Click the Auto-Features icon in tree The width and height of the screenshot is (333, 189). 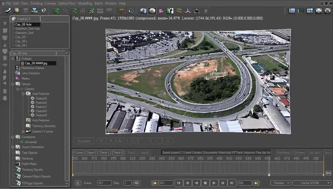click(x=28, y=120)
